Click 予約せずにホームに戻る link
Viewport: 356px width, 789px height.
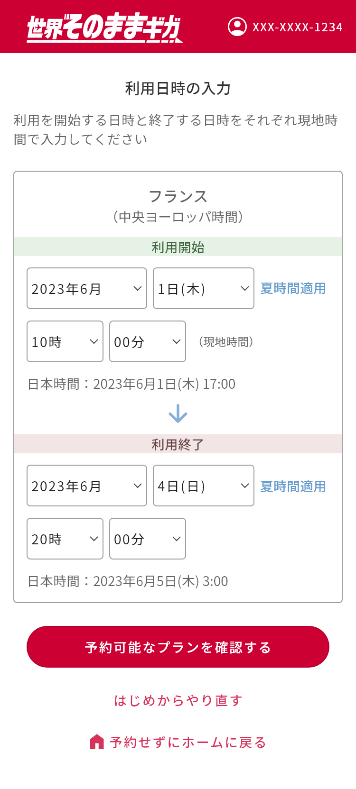tap(178, 742)
